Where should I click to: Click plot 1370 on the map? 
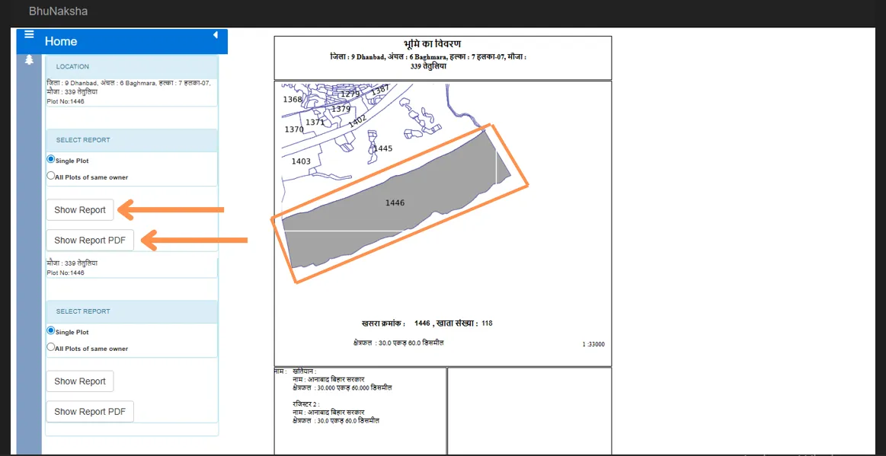pos(294,129)
